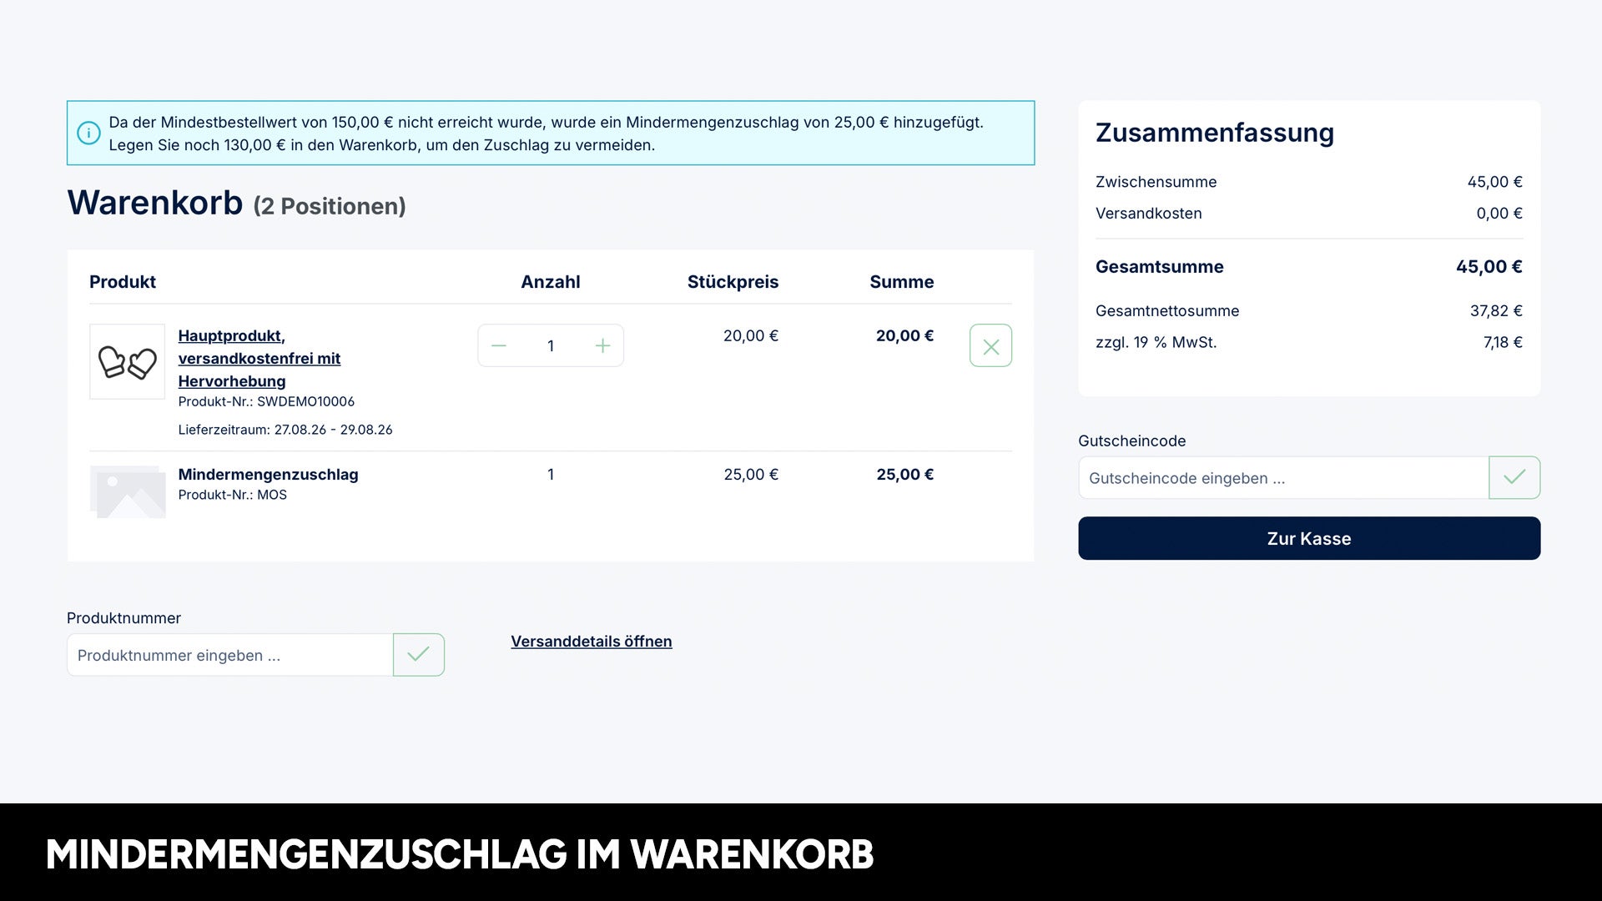Click the Summe 25,00 € cell
The width and height of the screenshot is (1602, 901).
(904, 475)
